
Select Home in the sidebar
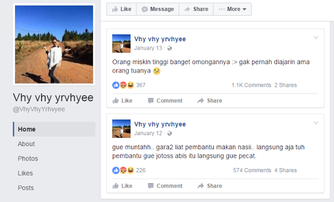tap(54, 129)
